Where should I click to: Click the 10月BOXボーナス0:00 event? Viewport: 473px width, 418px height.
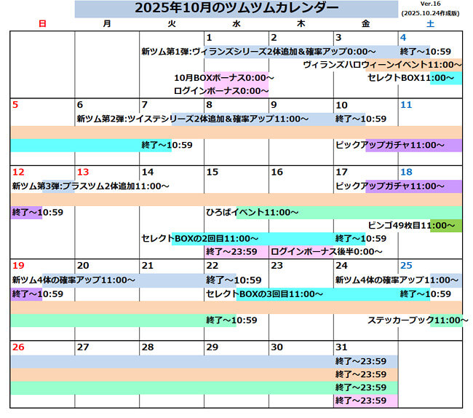tap(223, 78)
